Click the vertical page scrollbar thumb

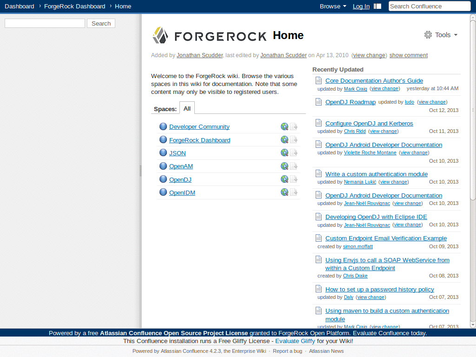(x=473, y=110)
